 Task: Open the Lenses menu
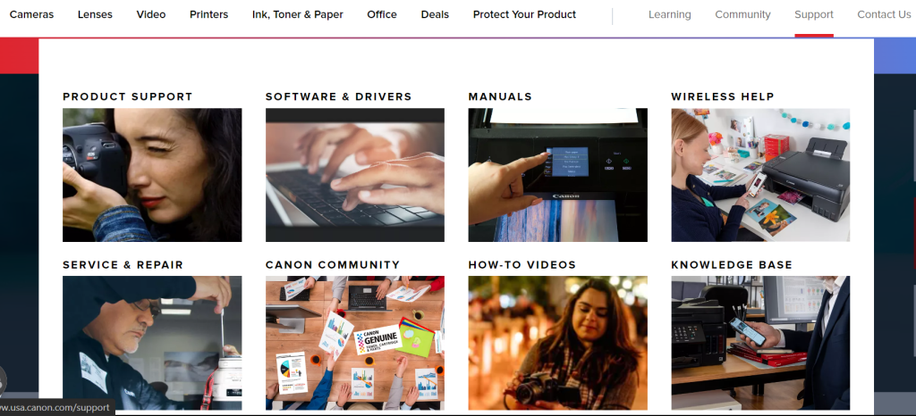point(95,14)
